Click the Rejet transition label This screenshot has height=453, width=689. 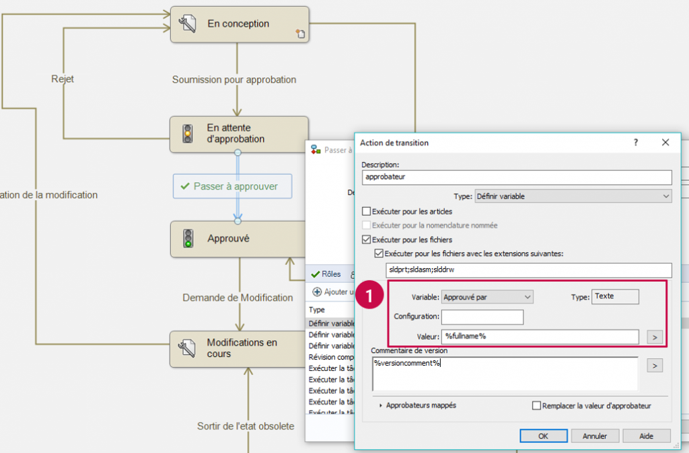coord(63,79)
